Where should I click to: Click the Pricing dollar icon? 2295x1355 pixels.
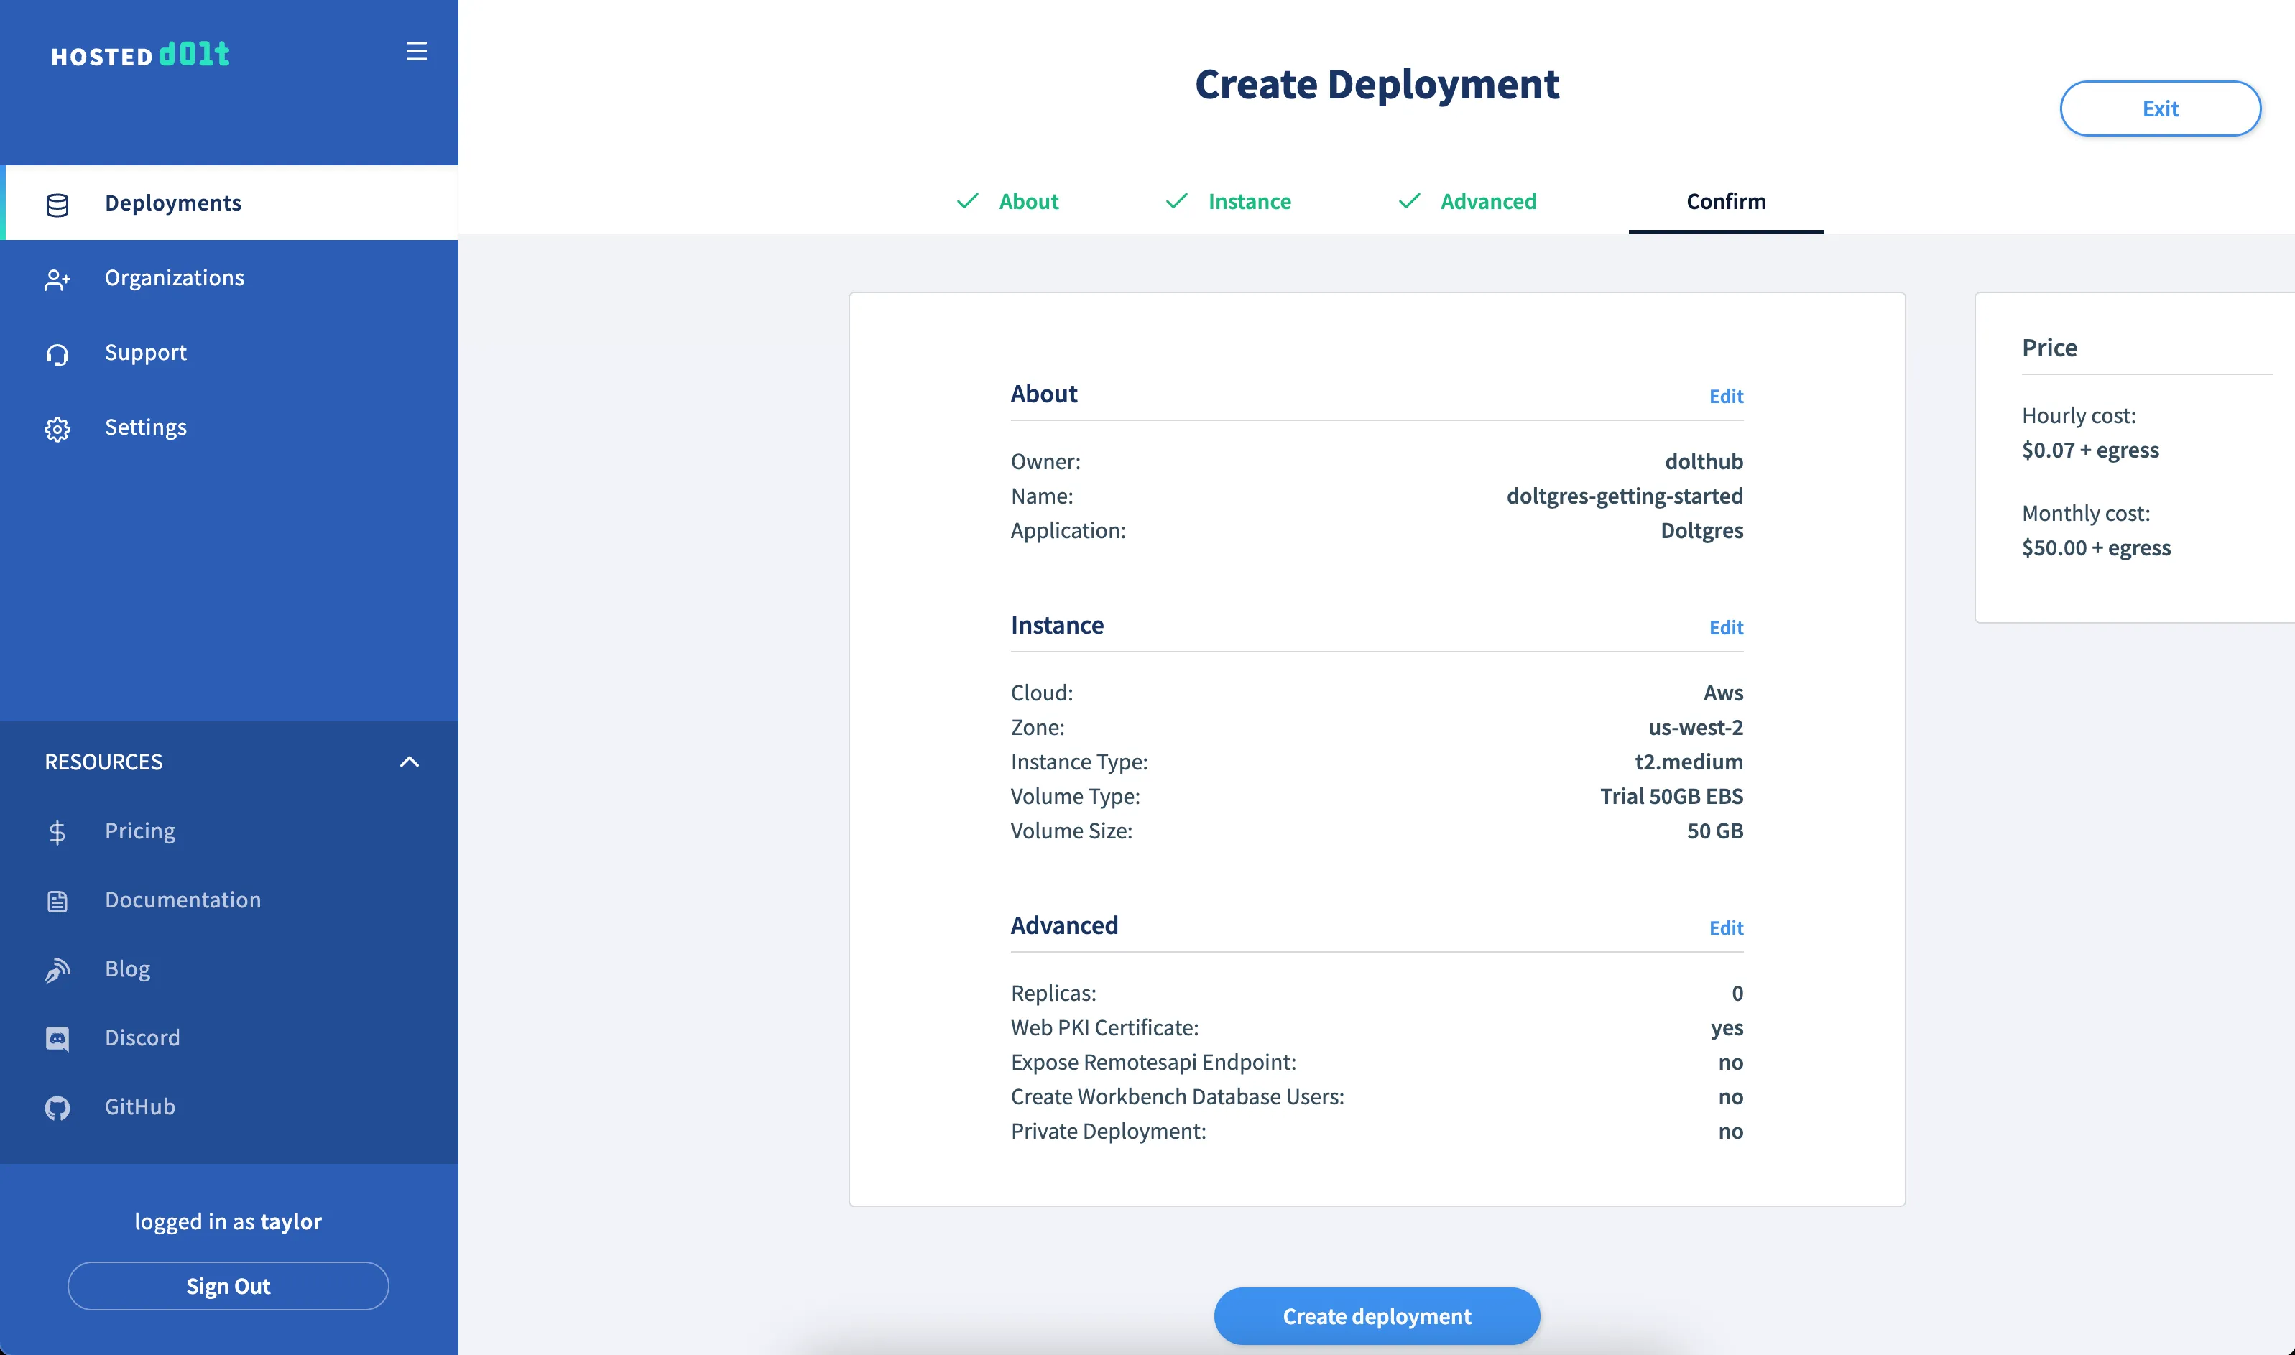pyautogui.click(x=57, y=832)
